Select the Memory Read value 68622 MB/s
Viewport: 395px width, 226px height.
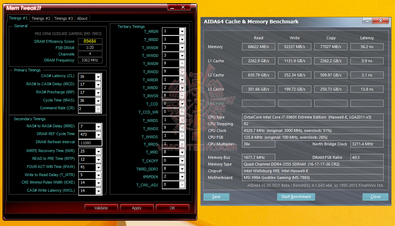pos(259,47)
